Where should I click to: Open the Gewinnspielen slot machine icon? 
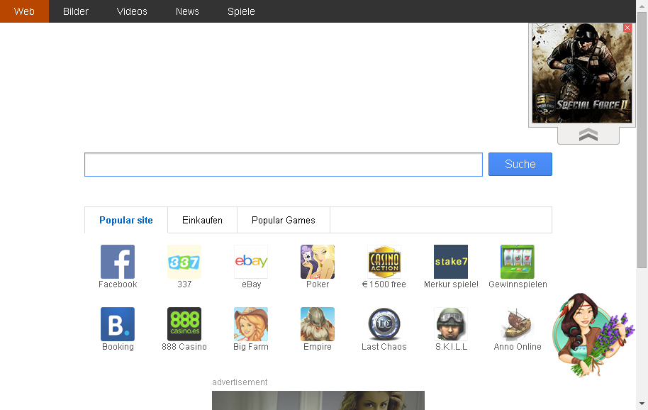(518, 262)
